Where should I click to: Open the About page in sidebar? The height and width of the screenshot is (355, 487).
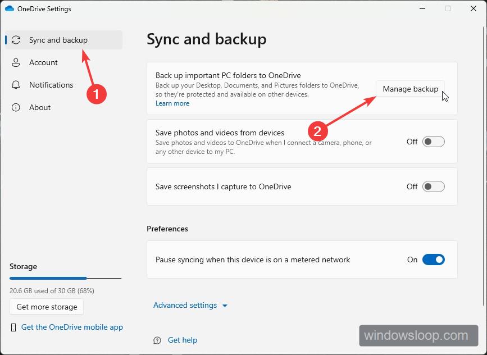(40, 107)
